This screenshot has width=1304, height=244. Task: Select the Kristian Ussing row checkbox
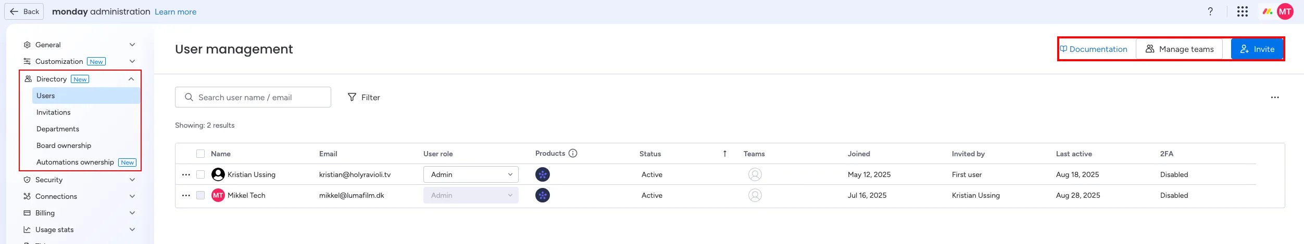(x=200, y=174)
